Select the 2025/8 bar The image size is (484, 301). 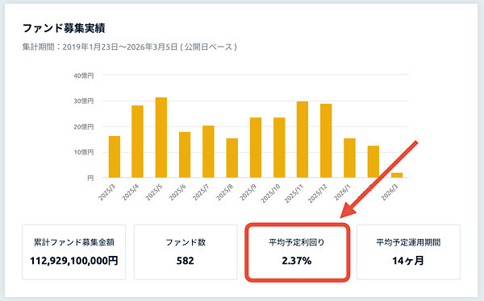coord(232,158)
